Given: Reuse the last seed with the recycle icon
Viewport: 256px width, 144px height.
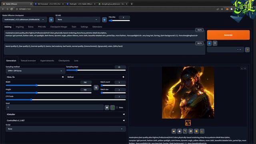Looking at the screenshot, I should [112, 108].
